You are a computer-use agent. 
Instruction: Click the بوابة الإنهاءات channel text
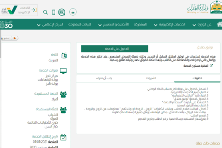pyautogui.click(x=48, y=80)
